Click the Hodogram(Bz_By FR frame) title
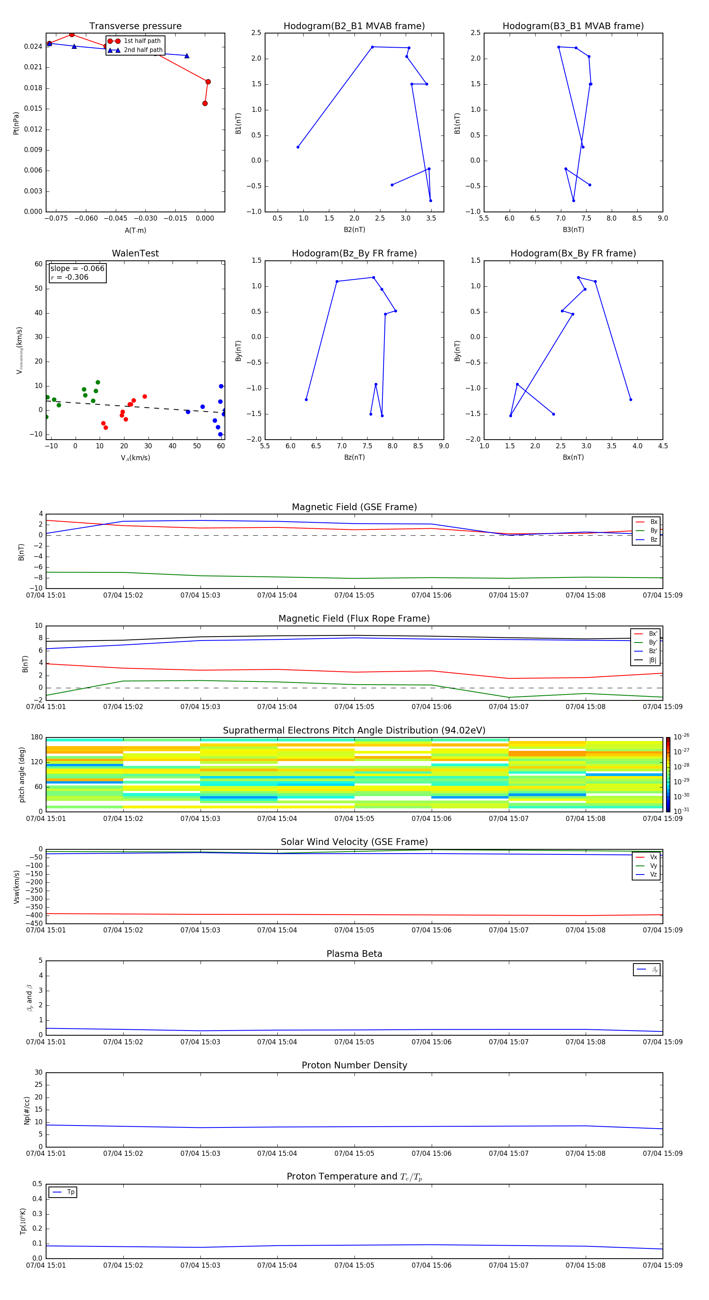The width and height of the screenshot is (709, 1300). point(354,253)
